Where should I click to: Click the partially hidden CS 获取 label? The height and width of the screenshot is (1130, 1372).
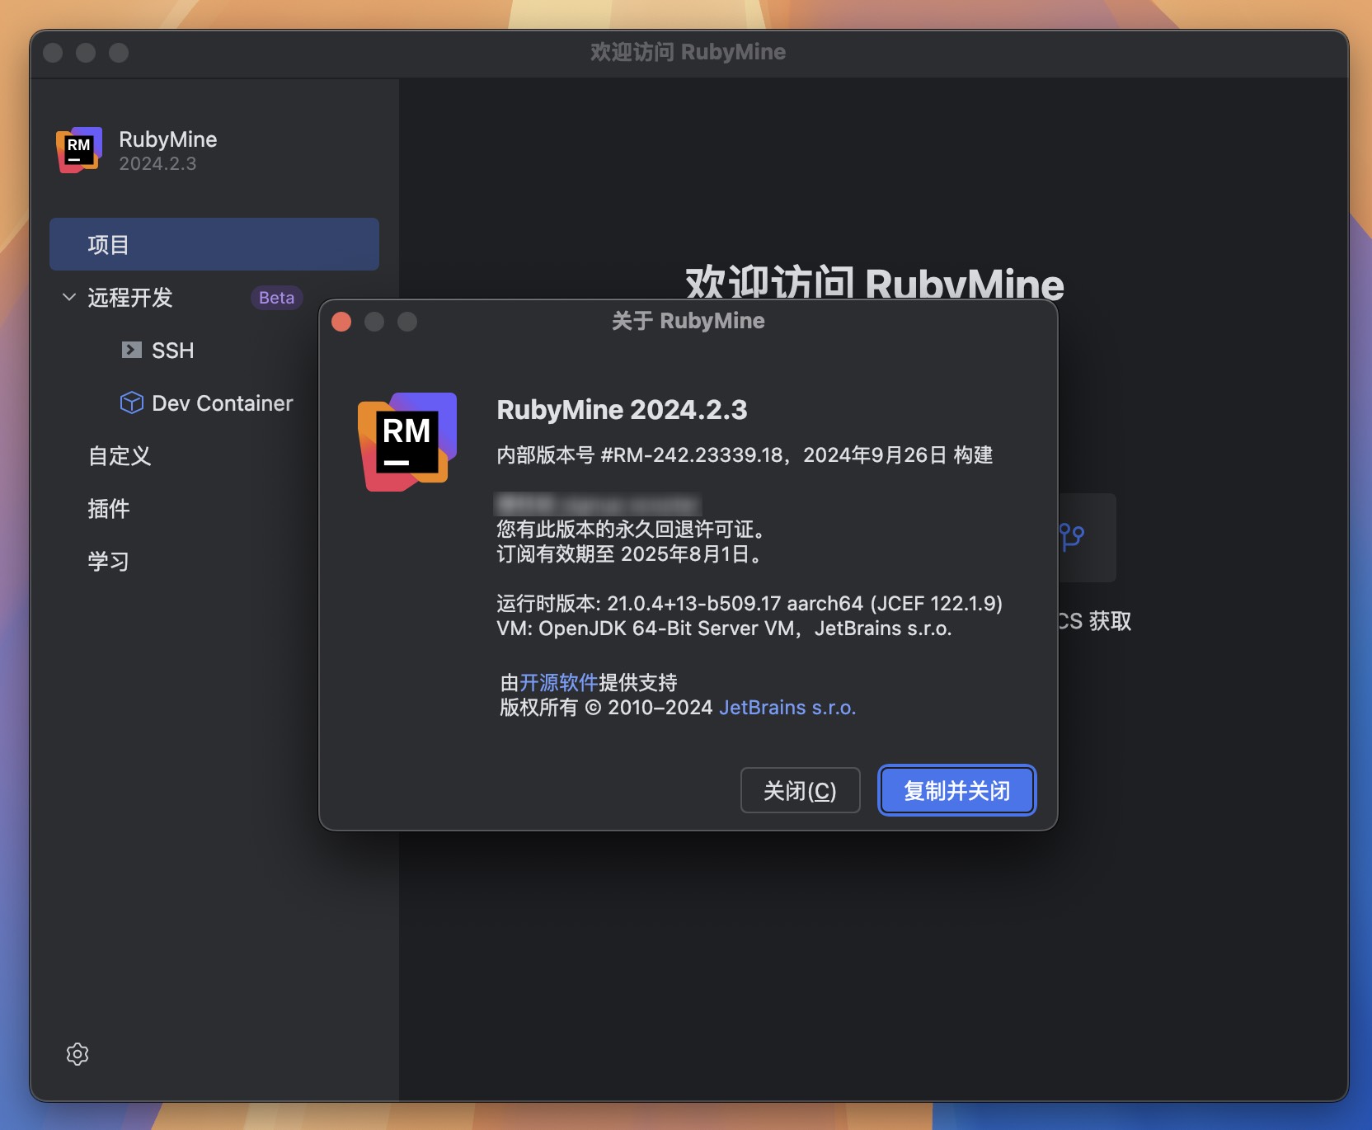pos(1095,621)
